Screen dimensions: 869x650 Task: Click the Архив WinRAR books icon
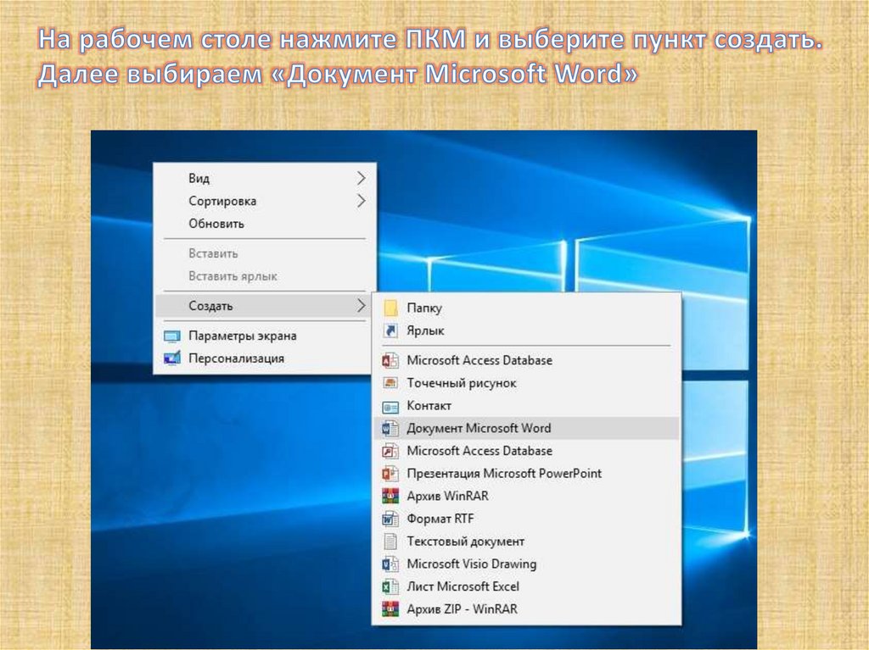pos(390,496)
